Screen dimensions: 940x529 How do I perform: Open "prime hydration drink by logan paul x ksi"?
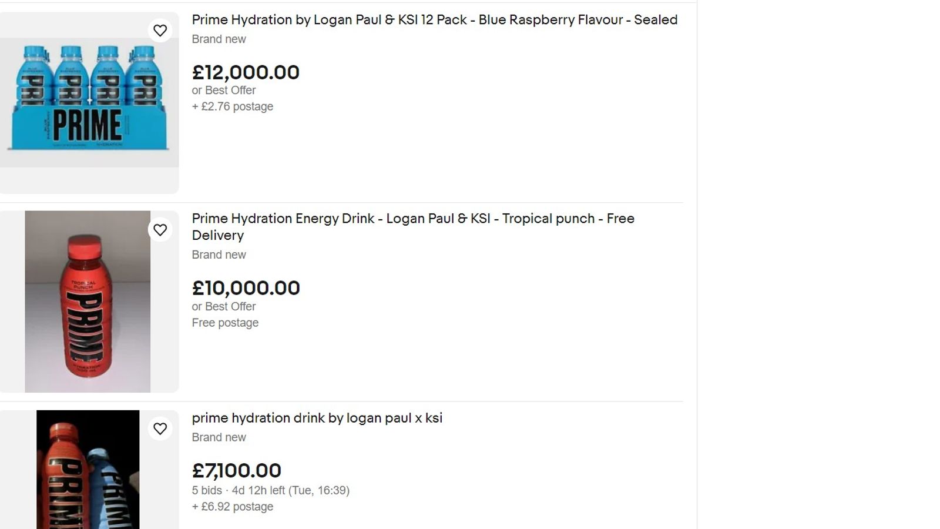[x=317, y=418]
